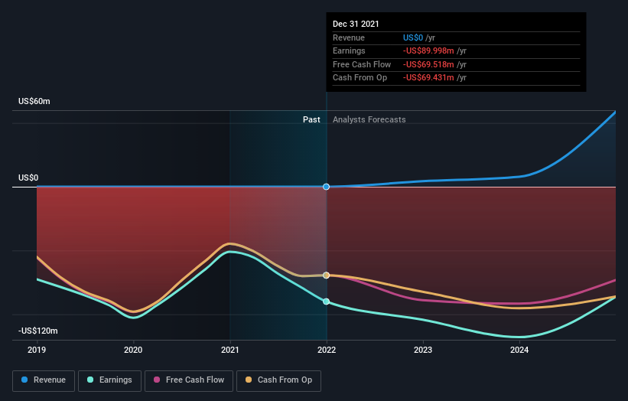Image resolution: width=628 pixels, height=401 pixels.
Task: Click the 2023 x-axis label
Action: tap(423, 350)
